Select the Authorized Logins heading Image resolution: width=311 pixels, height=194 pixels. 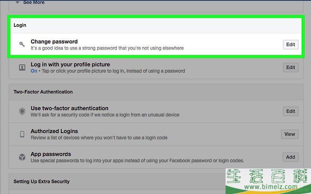click(54, 131)
